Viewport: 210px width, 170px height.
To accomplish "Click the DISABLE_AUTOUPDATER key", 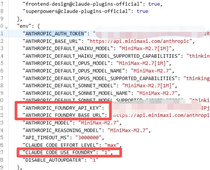I will [53, 160].
